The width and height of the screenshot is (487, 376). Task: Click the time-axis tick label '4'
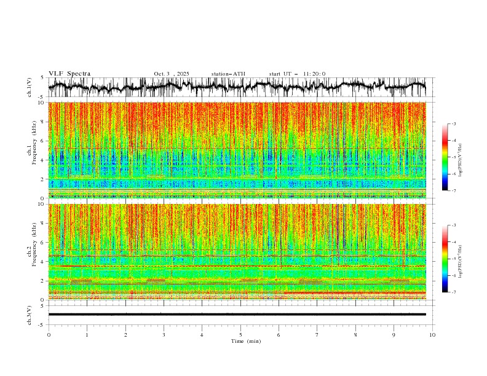pyautogui.click(x=202, y=335)
